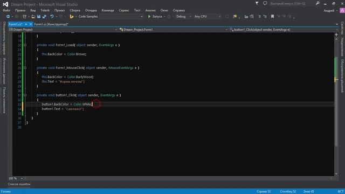Click the Bing Code Samples icon
Viewport: 345px width, 194px height.
point(72,17)
